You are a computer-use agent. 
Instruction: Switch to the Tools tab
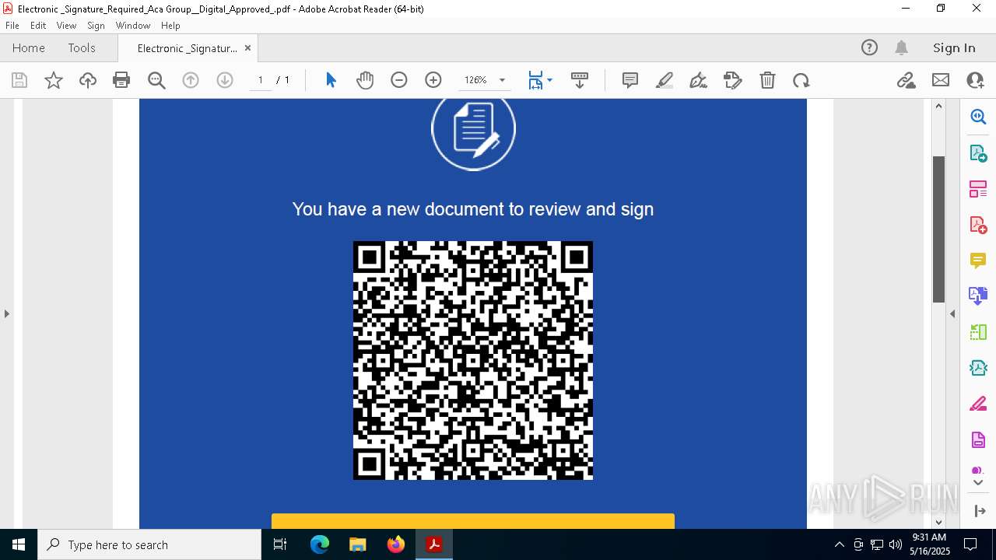82,47
